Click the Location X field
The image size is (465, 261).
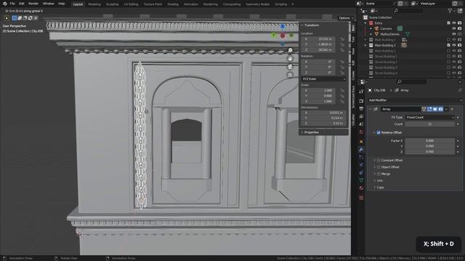tap(318, 38)
